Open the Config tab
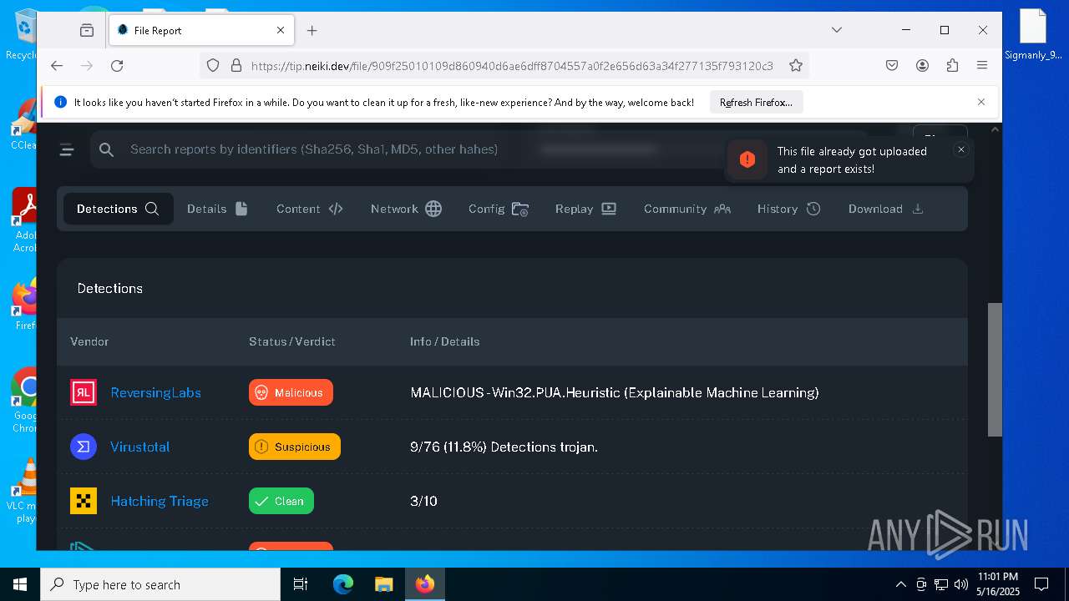The width and height of the screenshot is (1069, 601). 499,209
